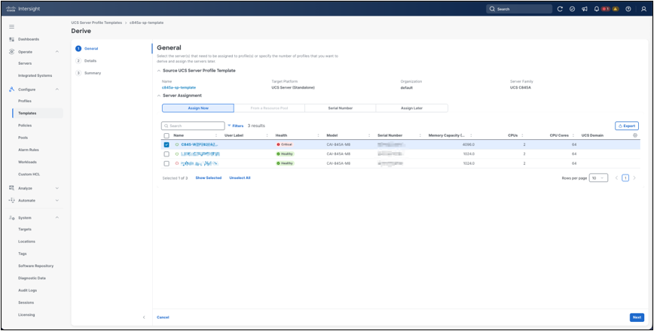
Task: Click the Healthy badge in second row
Action: [285, 153]
